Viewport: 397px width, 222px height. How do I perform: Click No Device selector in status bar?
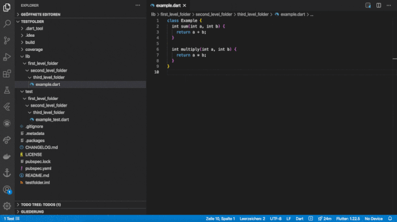[x=374, y=219]
